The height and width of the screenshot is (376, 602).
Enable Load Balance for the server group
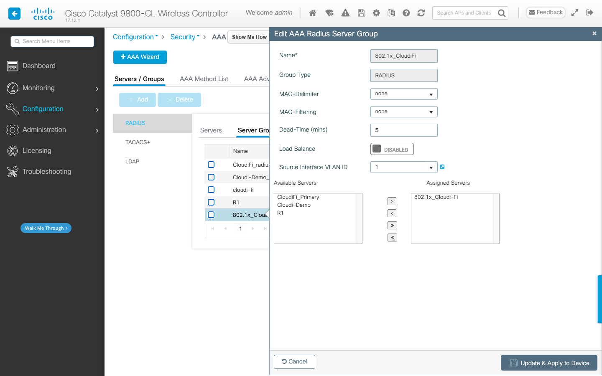(392, 149)
